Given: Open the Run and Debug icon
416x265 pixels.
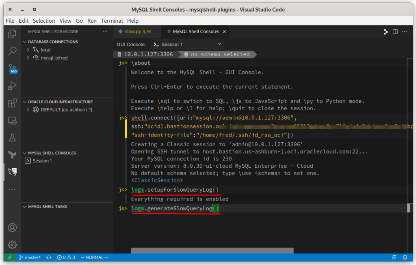Looking at the screenshot, I should pos(12,86).
